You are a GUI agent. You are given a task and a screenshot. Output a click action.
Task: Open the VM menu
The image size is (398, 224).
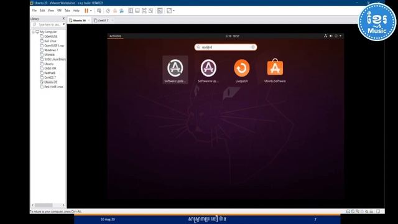pyautogui.click(x=59, y=11)
